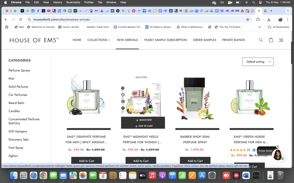This screenshot has height=183, width=294.
Task: Close the Know more chat bubble
Action: pyautogui.click(x=278, y=147)
